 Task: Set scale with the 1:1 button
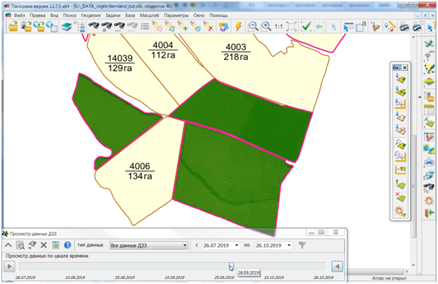pyautogui.click(x=278, y=27)
